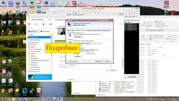Open Простой доступ dropdown in Explorer
This screenshot has height=101, width=179.
coord(159,37)
